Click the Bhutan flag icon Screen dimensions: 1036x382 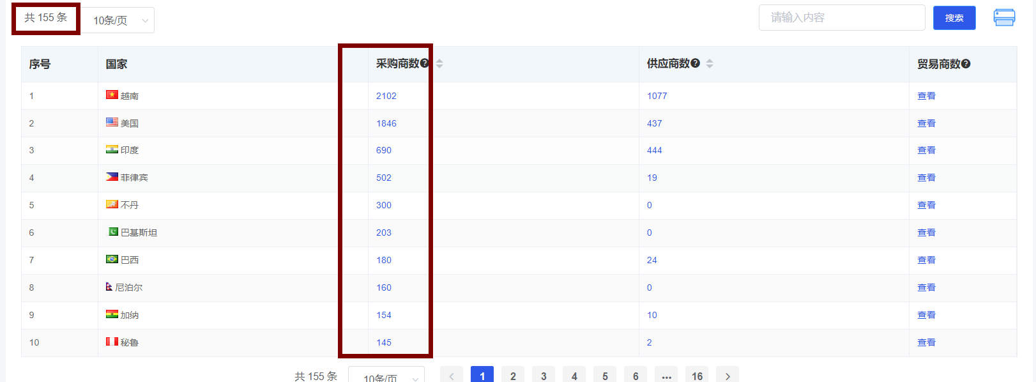(112, 204)
